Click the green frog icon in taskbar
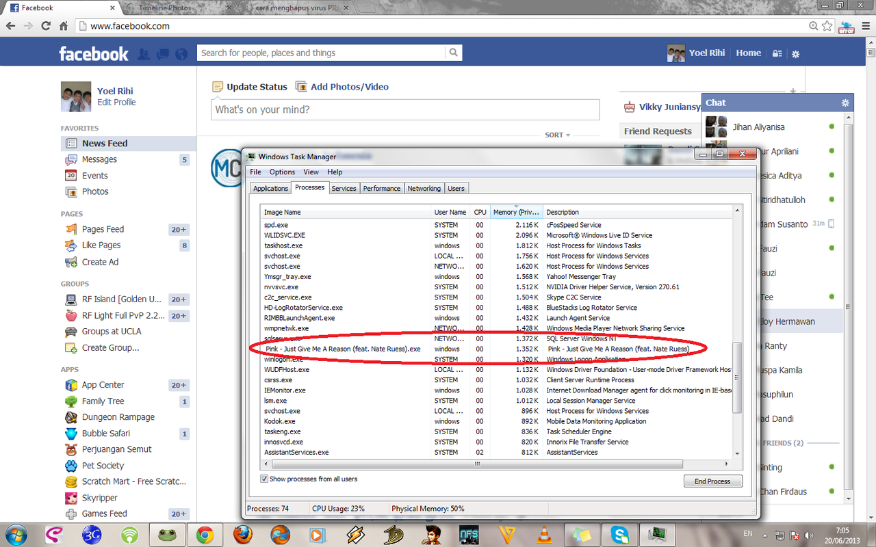 pyautogui.click(x=166, y=535)
